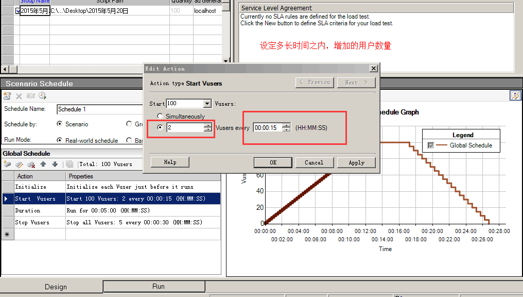The image size is (523, 297).
Task: Click the row indicator arrow of Start Vusers row
Action: point(6,199)
